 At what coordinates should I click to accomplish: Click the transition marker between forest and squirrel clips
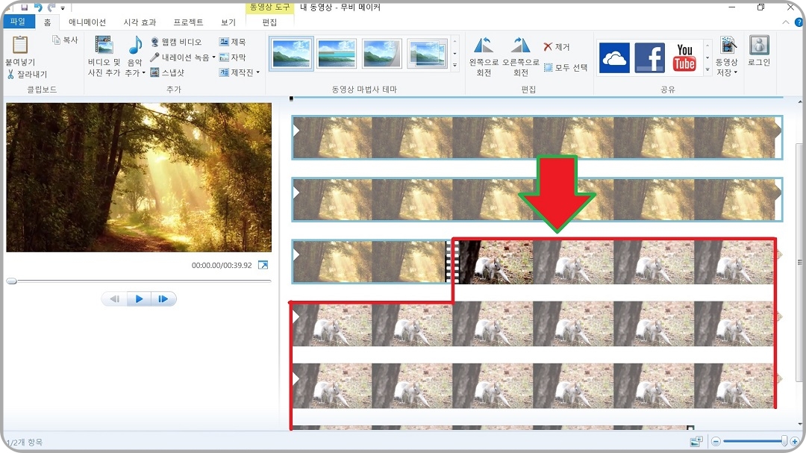pyautogui.click(x=453, y=262)
